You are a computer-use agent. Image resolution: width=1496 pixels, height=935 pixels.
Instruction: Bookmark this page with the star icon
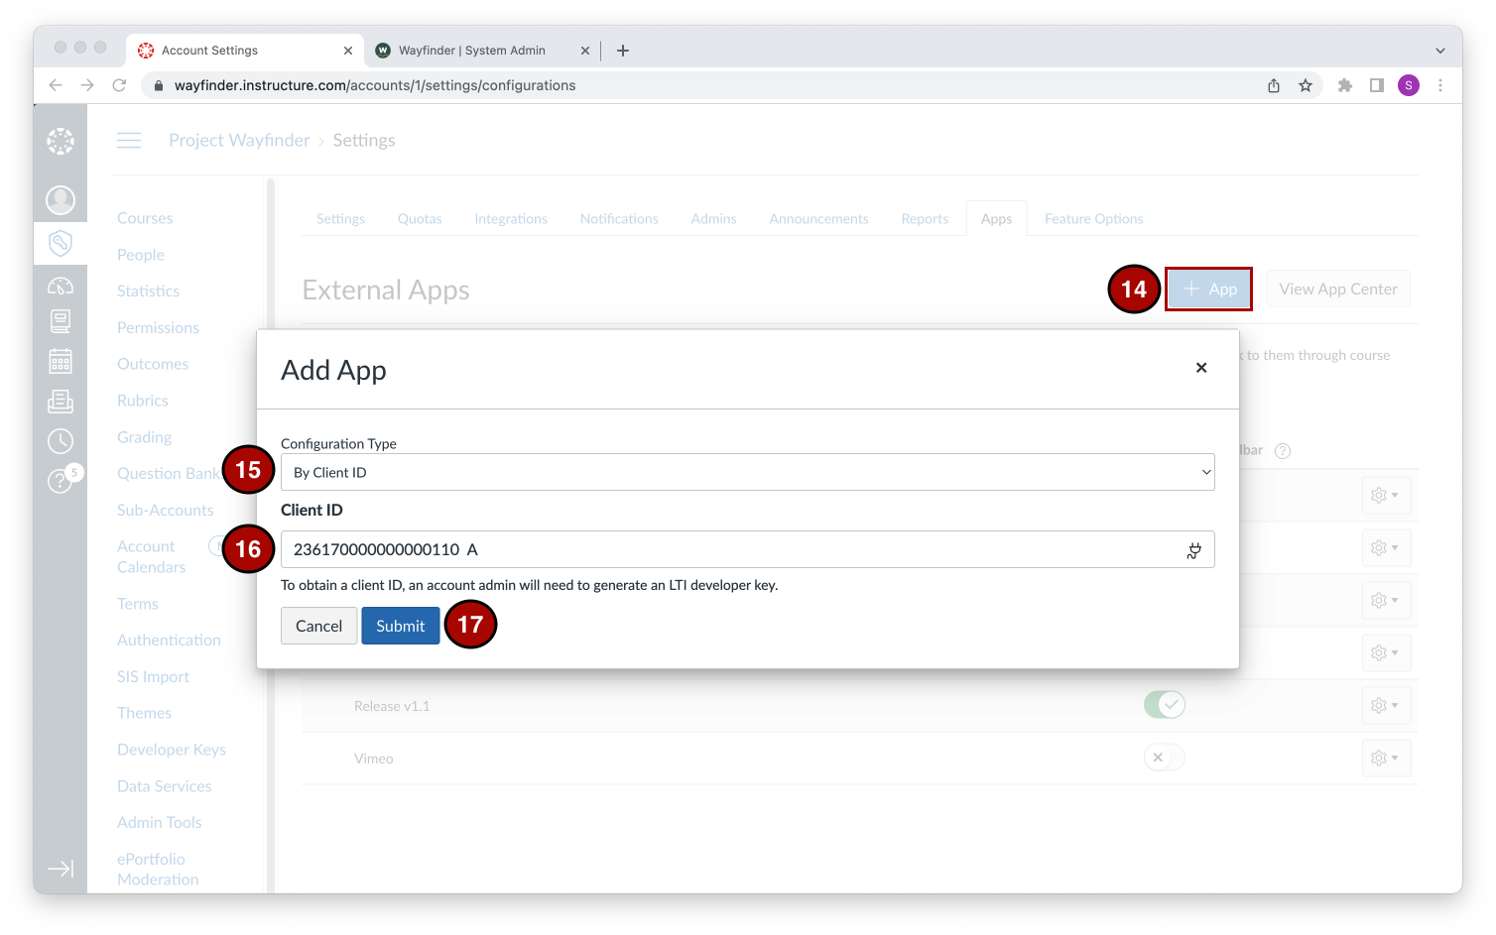tap(1306, 85)
